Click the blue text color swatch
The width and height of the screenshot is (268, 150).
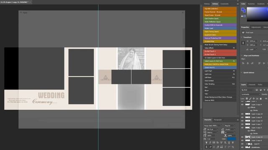tap(232, 139)
